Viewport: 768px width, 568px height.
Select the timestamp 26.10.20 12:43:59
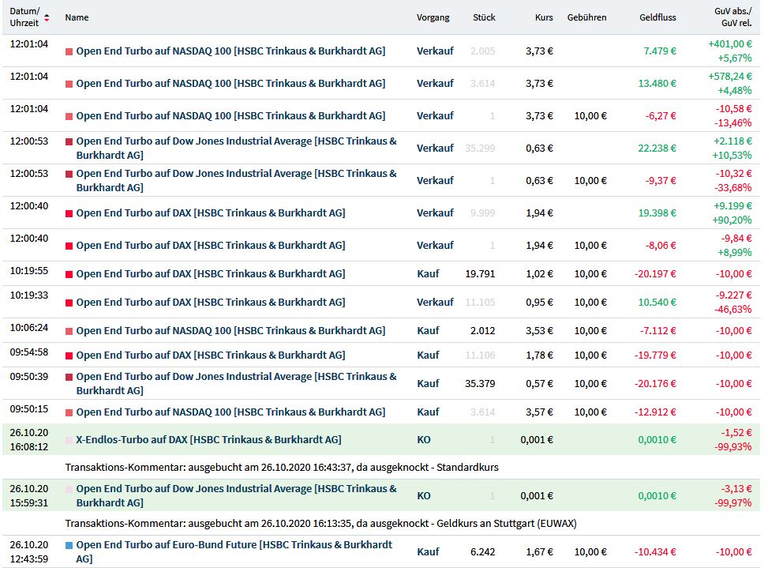click(x=29, y=551)
